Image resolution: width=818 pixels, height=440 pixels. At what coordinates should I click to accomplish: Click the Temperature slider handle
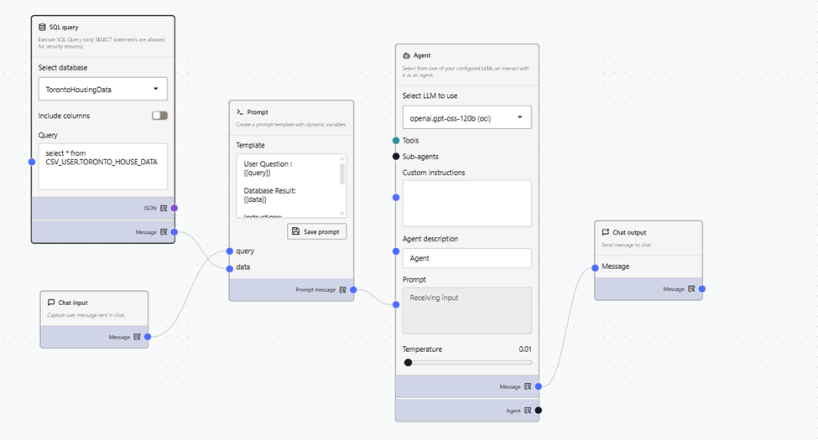(408, 363)
